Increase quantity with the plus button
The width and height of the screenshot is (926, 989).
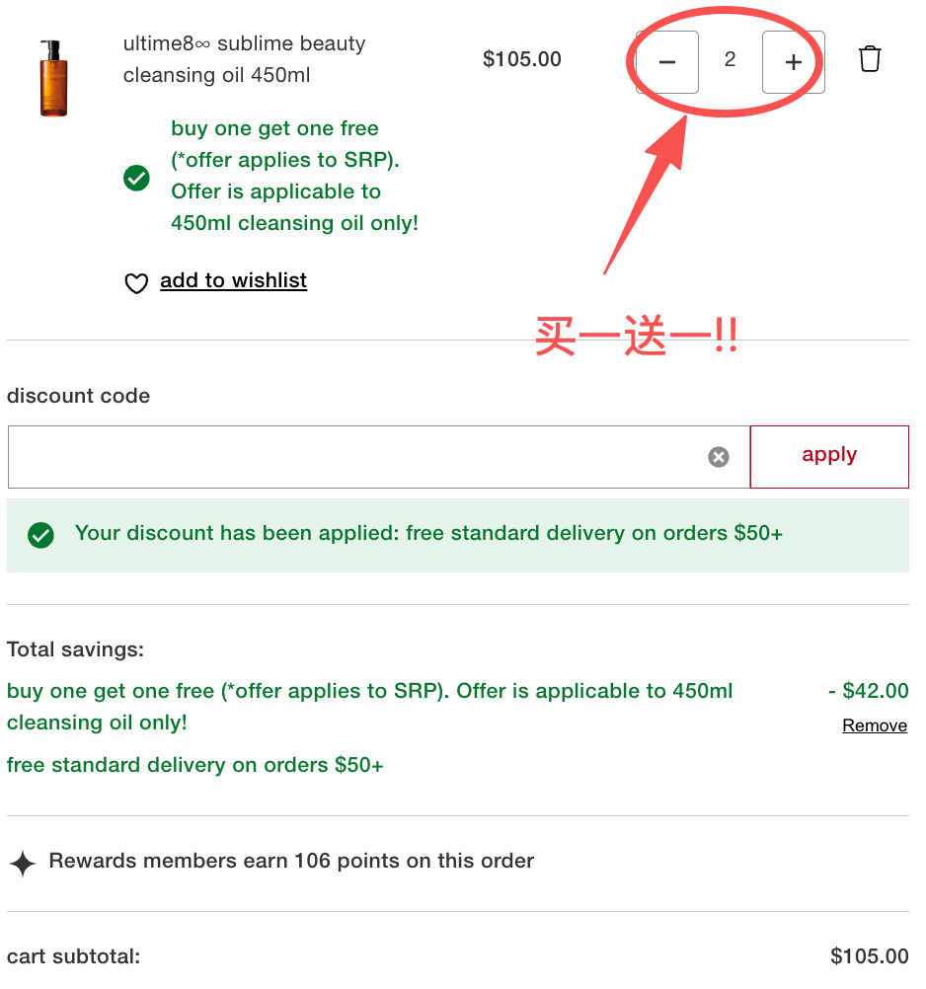(x=793, y=62)
